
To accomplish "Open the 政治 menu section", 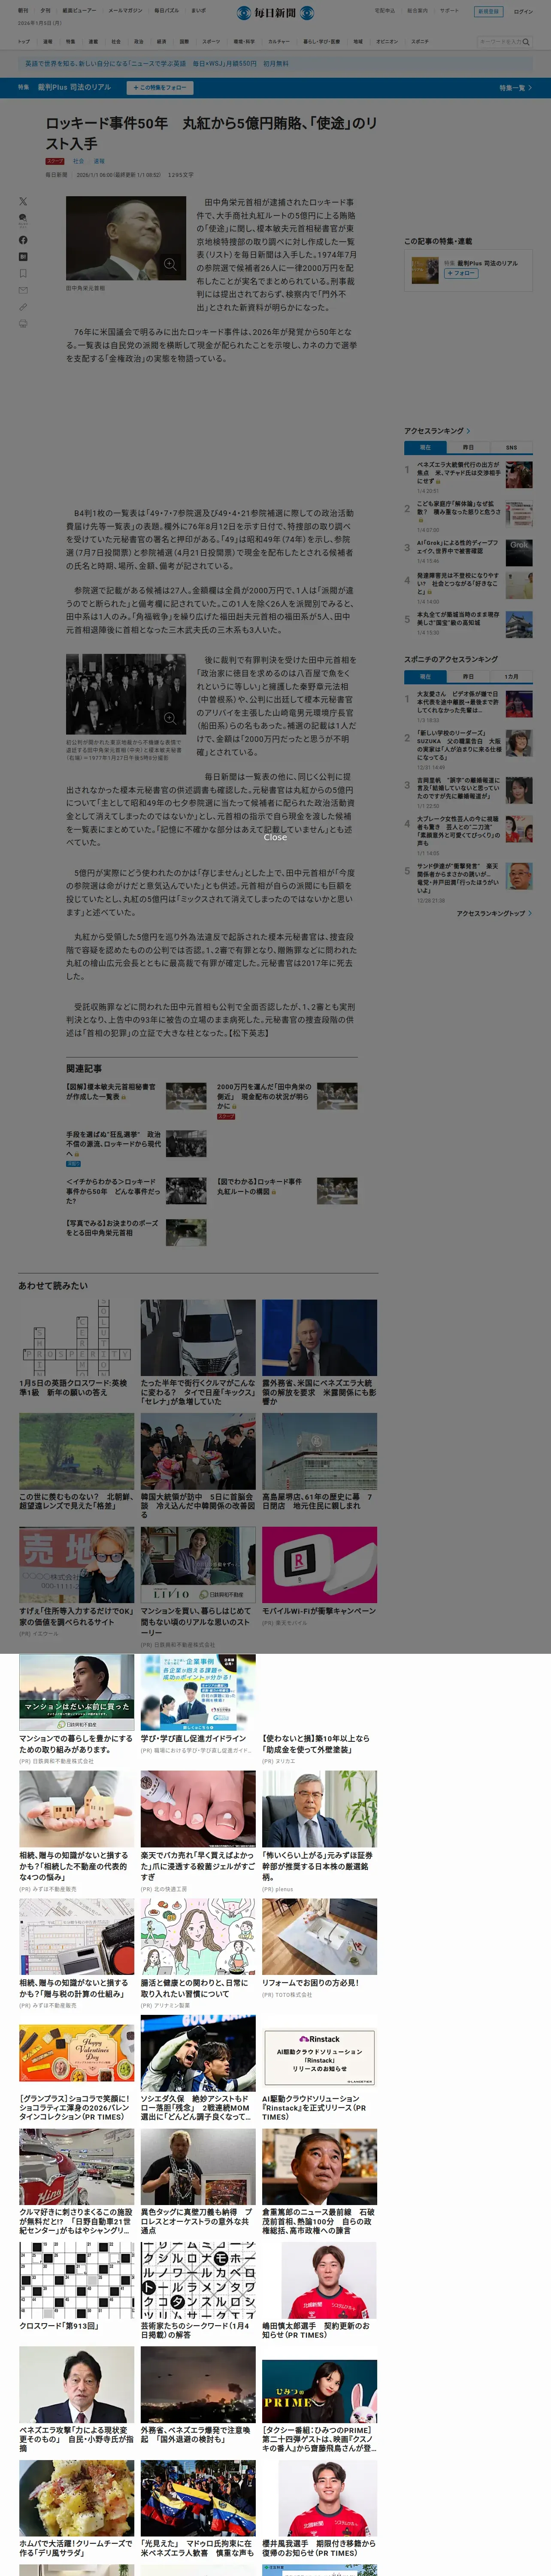I will click(x=138, y=42).
